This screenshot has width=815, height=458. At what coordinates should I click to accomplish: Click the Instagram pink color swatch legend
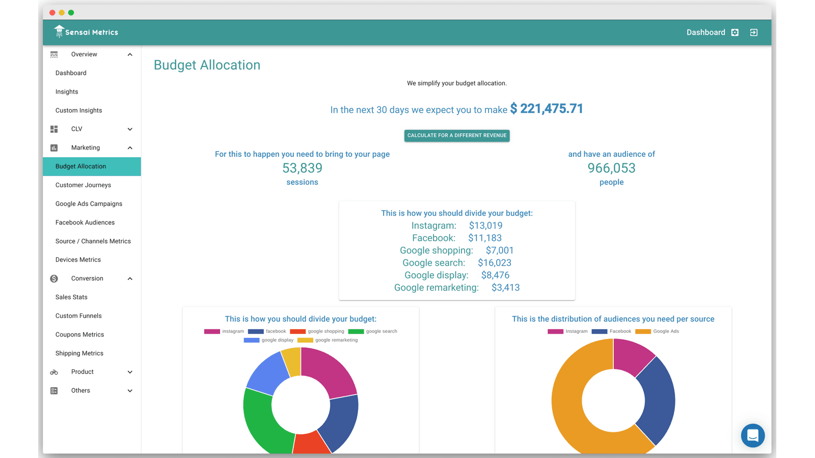click(x=555, y=331)
